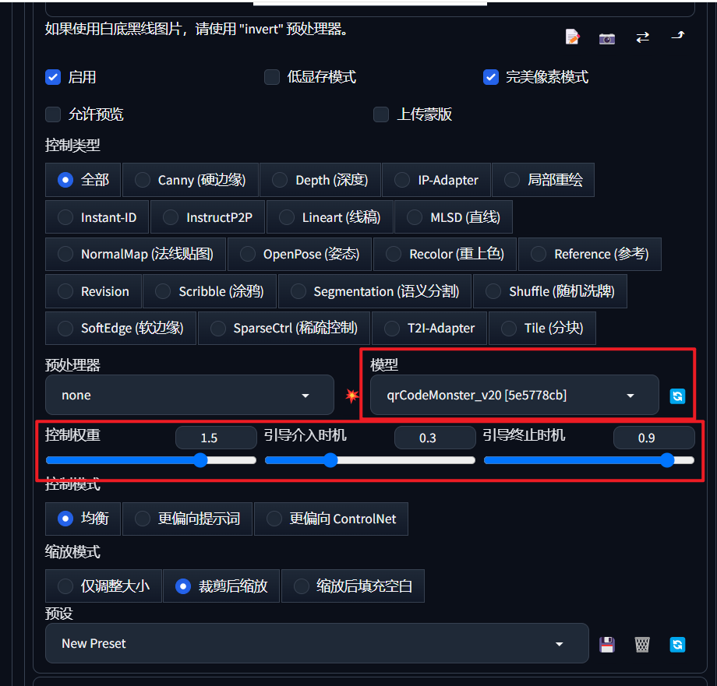This screenshot has height=686, width=717.
Task: Select the OpenPose control type
Action: [x=298, y=254]
